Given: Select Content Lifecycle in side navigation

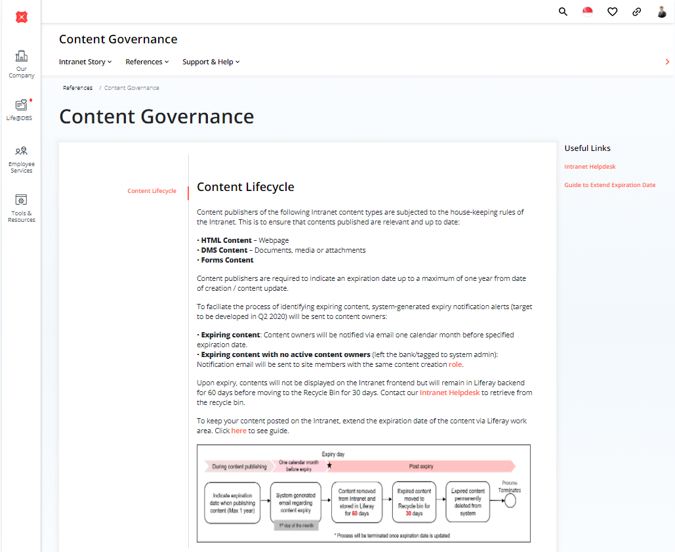Looking at the screenshot, I should 152,191.
